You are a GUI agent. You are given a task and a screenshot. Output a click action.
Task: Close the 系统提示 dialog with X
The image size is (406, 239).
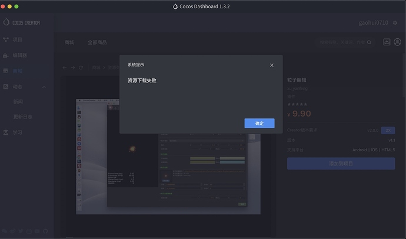tap(272, 65)
